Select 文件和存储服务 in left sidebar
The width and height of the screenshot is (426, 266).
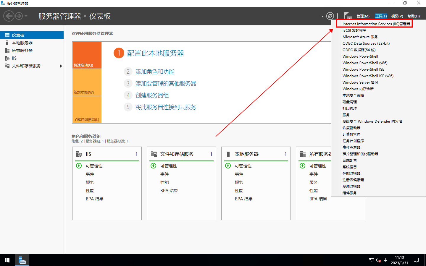(26, 66)
